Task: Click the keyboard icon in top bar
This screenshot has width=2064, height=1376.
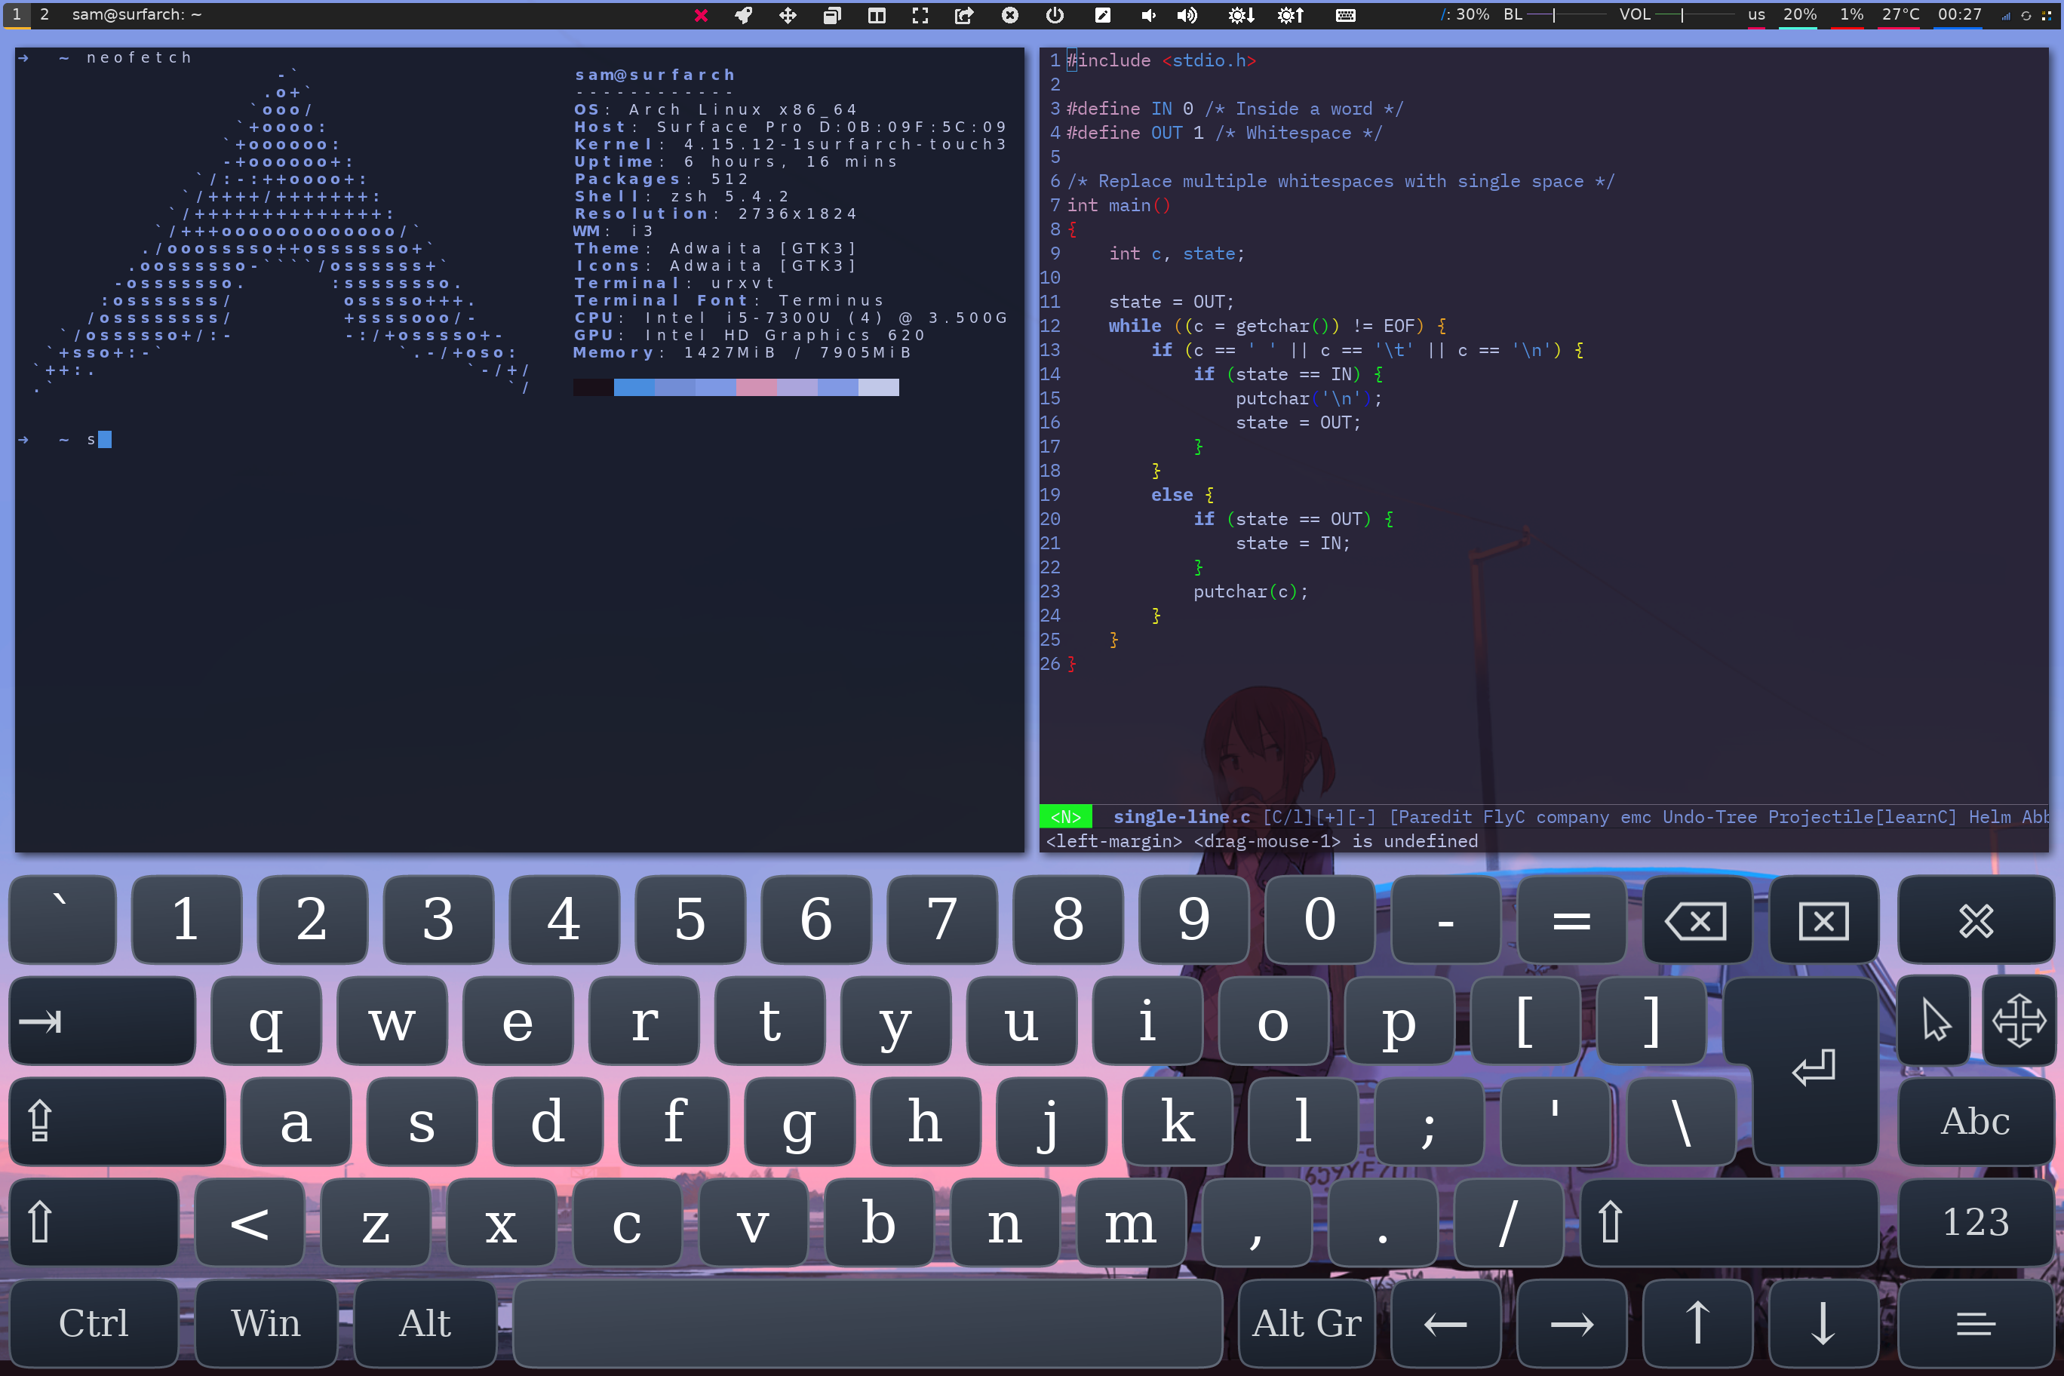Action: coord(1345,15)
